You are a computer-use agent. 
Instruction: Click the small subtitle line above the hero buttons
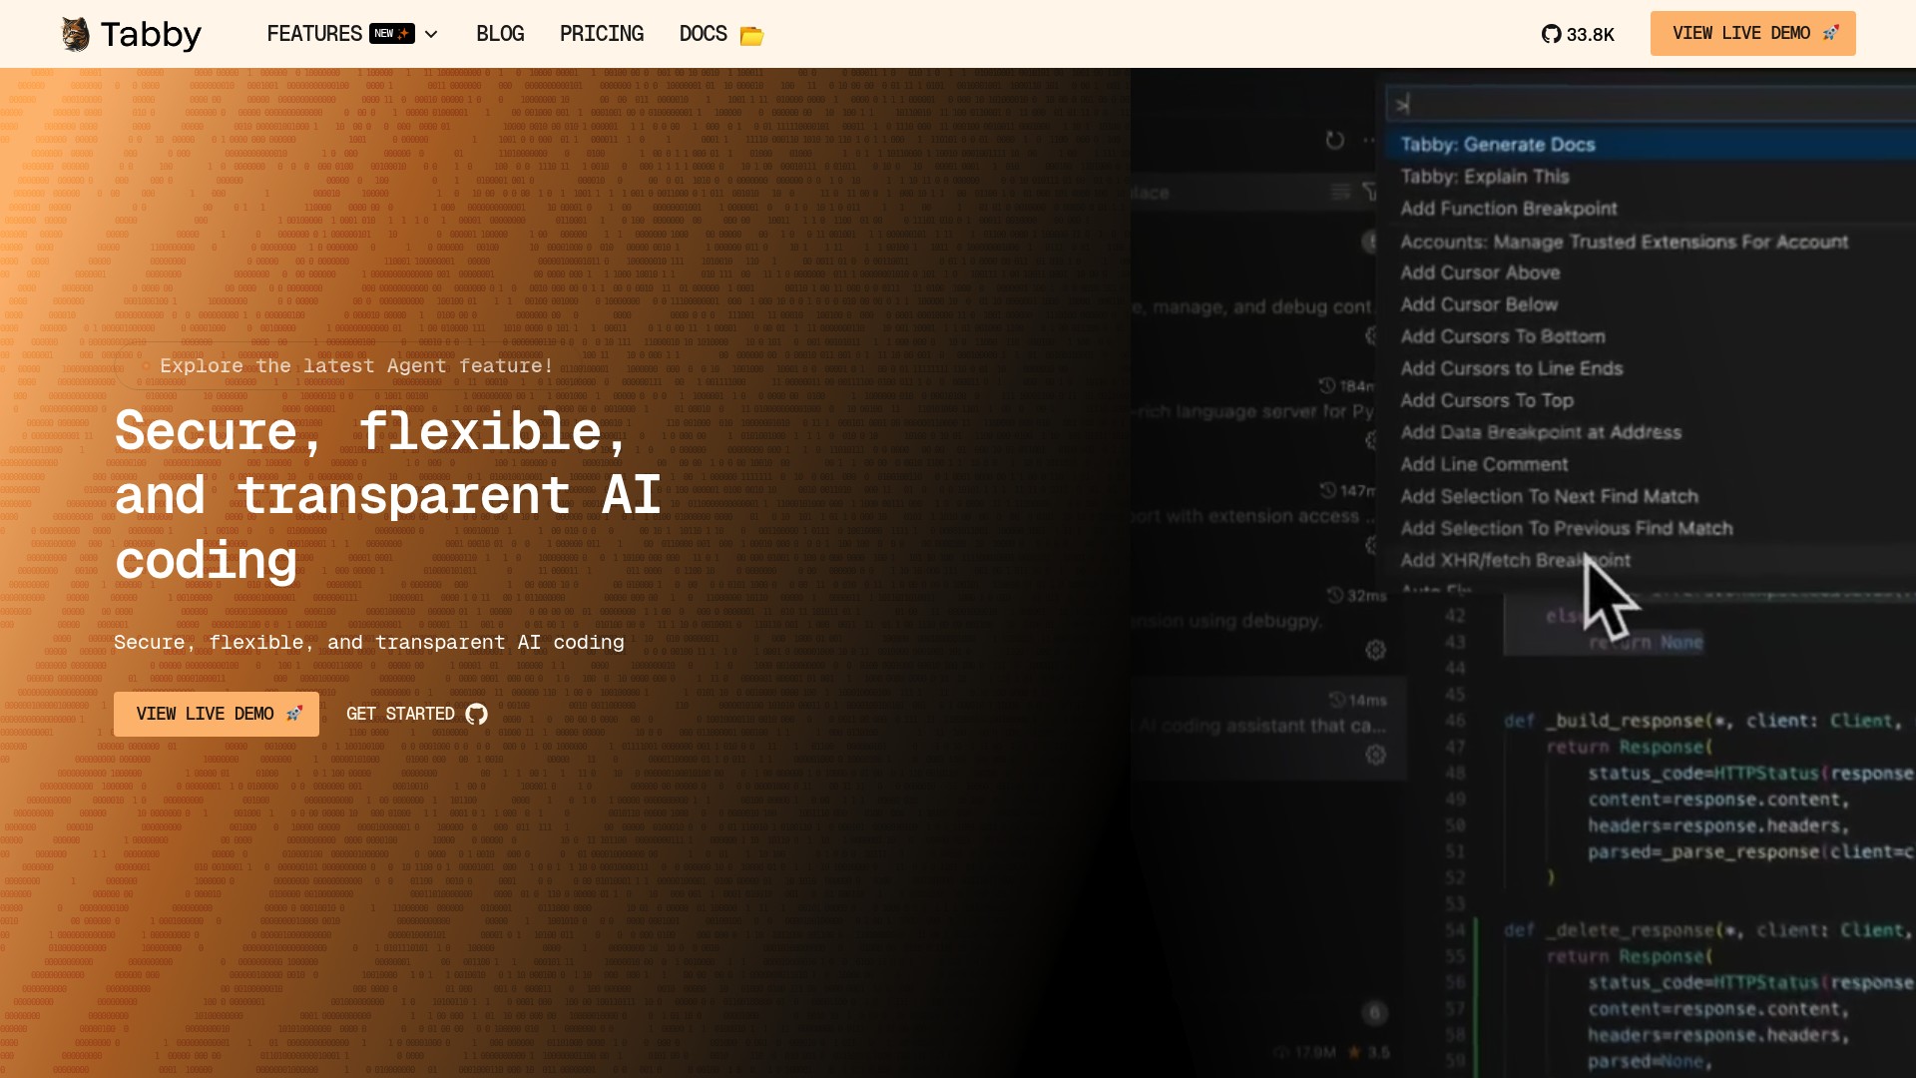coord(369,643)
